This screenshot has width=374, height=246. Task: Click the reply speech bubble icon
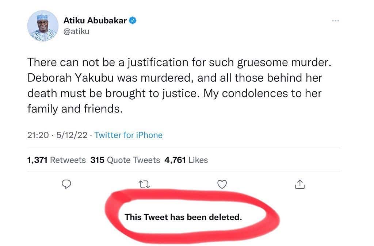pyautogui.click(x=65, y=185)
